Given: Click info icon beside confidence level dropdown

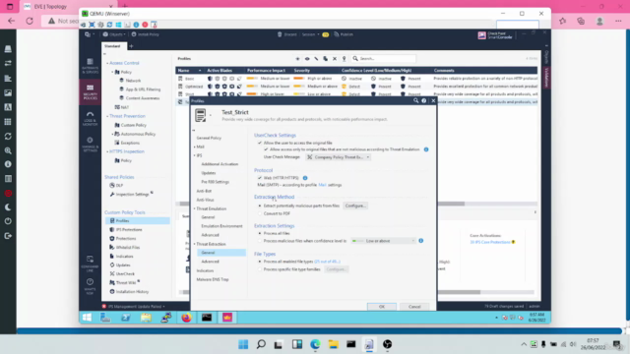Looking at the screenshot, I should (x=420, y=241).
